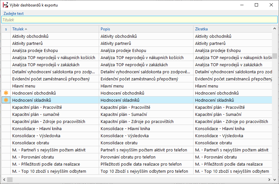The height and width of the screenshot is (184, 279).
Task: Maximize the Výběr dashboardů k exportu window
Action: tap(256, 5)
